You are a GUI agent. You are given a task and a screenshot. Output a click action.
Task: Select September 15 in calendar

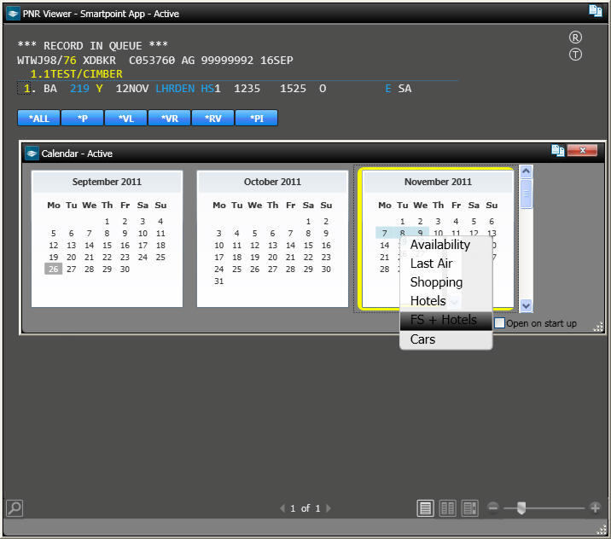(108, 245)
